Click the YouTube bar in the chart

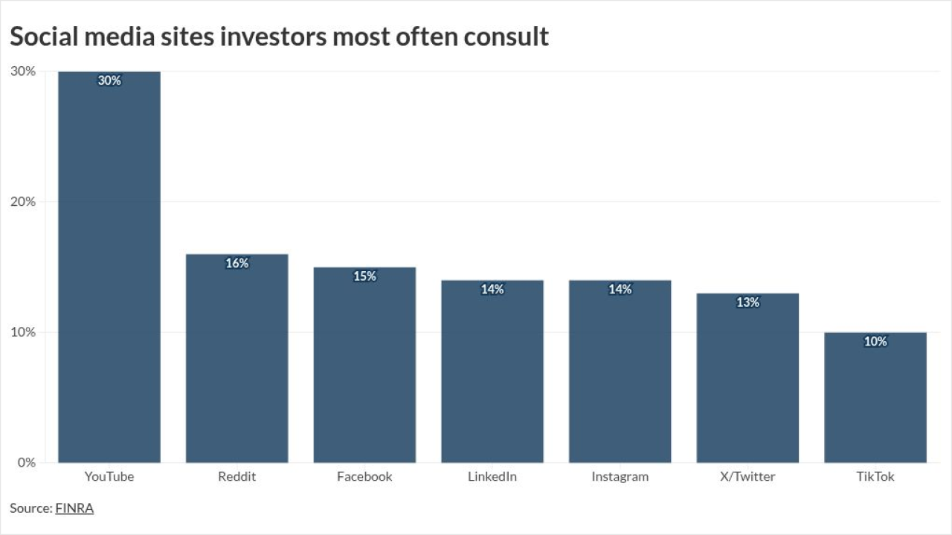point(109,267)
